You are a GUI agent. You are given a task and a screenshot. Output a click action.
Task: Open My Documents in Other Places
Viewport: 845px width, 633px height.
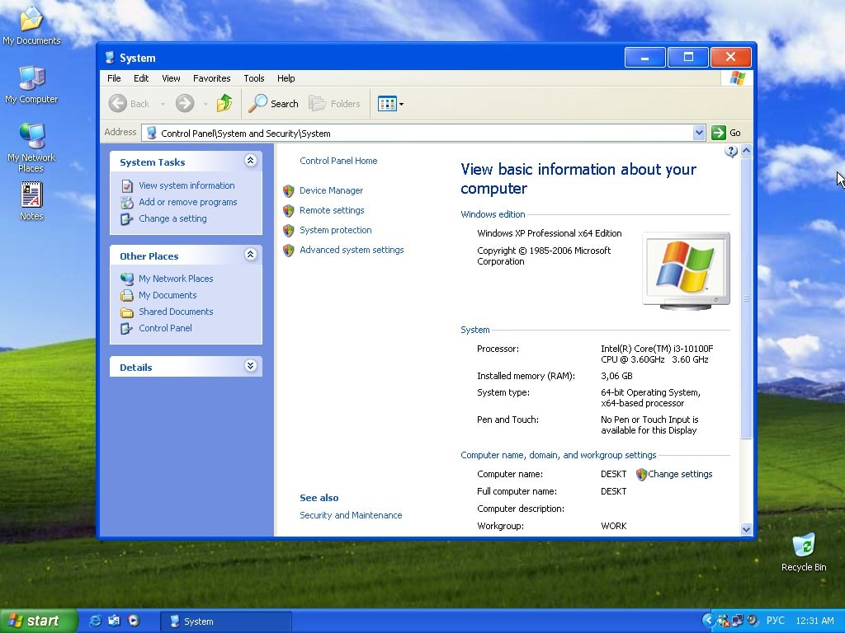168,296
